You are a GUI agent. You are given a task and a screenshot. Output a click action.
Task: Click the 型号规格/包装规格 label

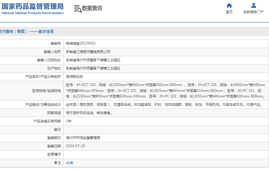(46, 91)
